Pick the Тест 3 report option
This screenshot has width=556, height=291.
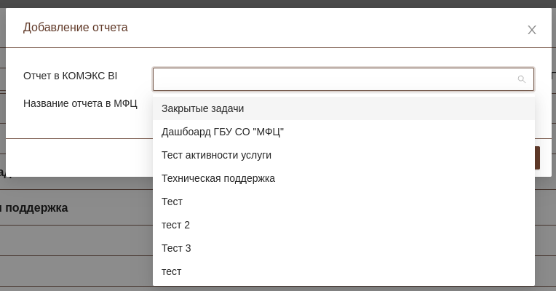point(176,248)
